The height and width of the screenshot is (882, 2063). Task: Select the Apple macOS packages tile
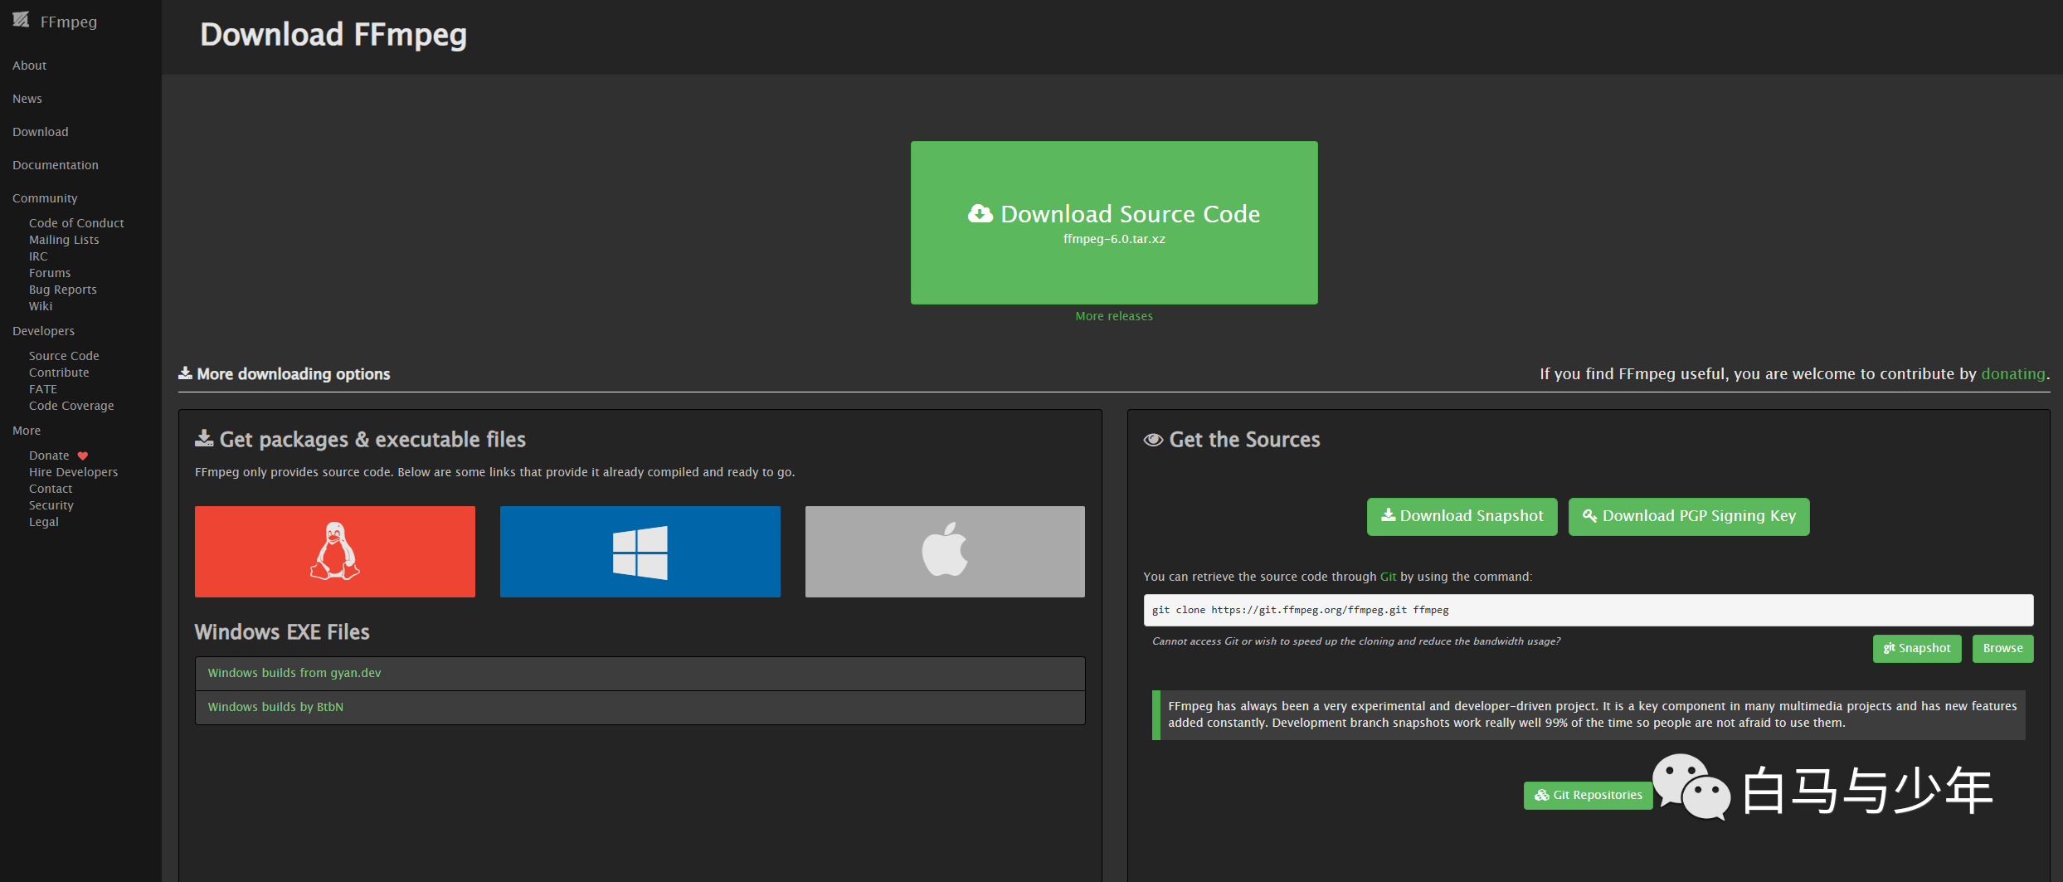[x=945, y=552]
